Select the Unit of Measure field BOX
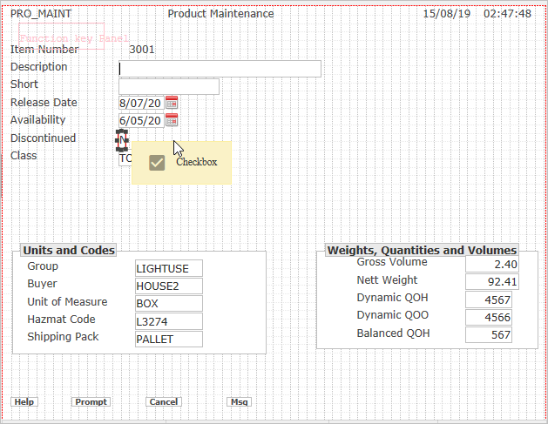The image size is (548, 424). click(x=169, y=304)
